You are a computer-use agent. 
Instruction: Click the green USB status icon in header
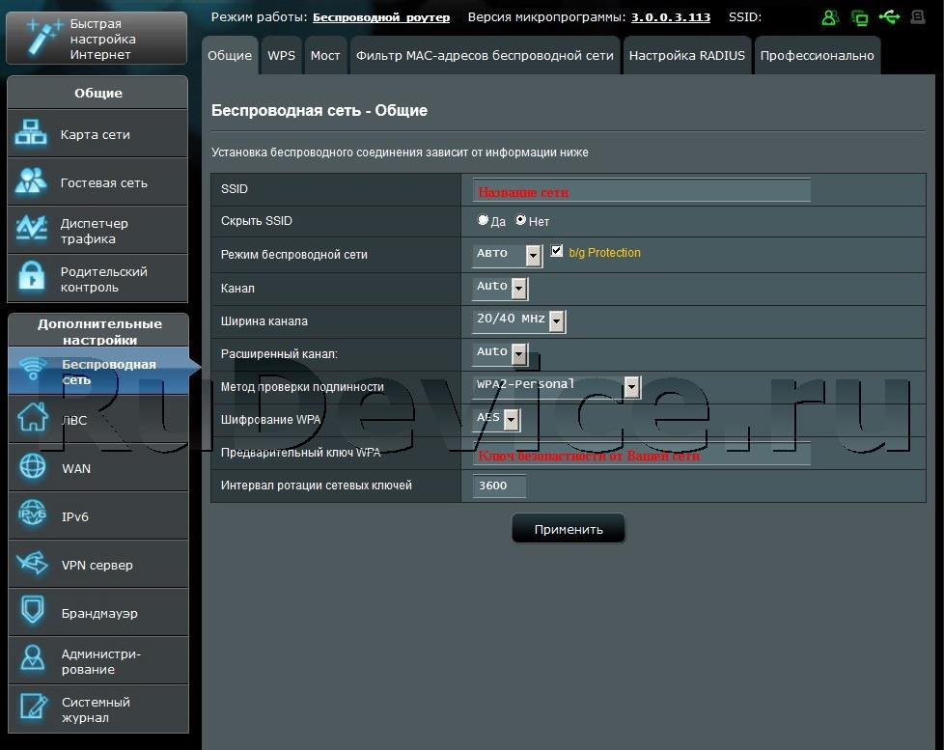click(889, 16)
